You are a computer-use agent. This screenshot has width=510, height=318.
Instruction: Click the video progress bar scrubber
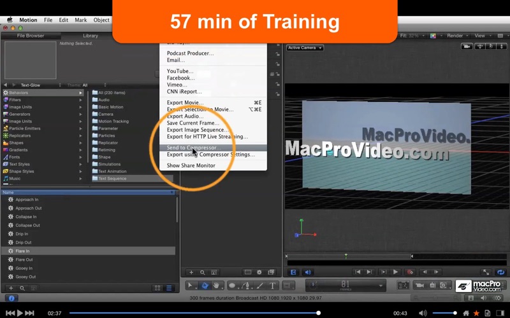(x=318, y=313)
